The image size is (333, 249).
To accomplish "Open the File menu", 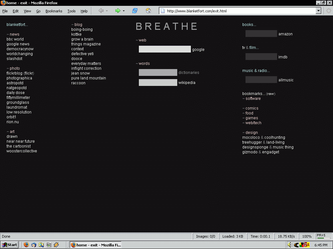I will coord(5,11).
